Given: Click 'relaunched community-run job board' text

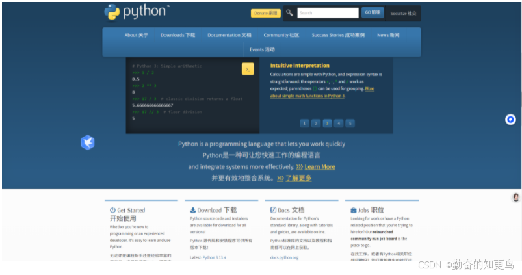Looking at the screenshot, I should point(374,235).
